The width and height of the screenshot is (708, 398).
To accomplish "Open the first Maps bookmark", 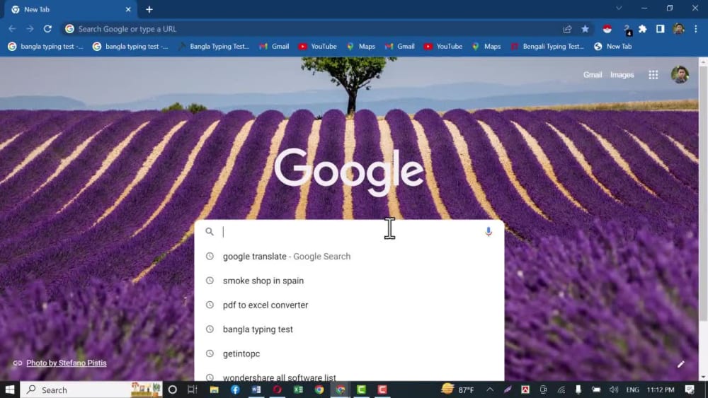I will click(x=361, y=47).
